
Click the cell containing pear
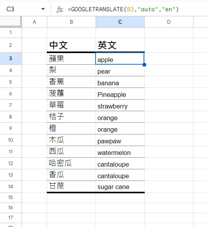tap(120, 71)
